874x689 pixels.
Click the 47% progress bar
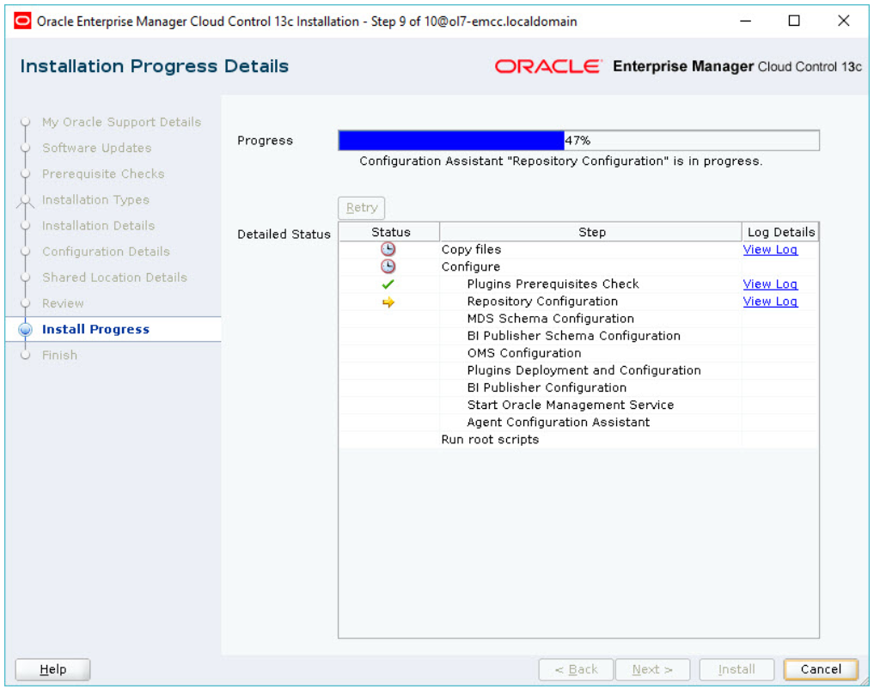(x=578, y=140)
